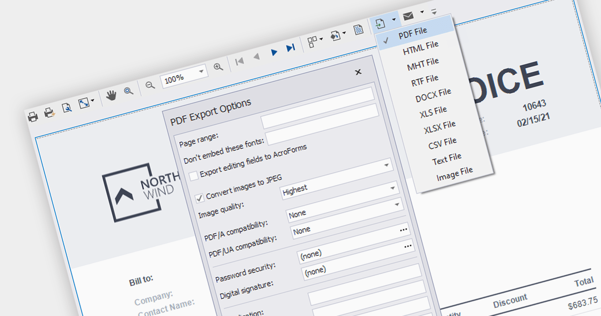This screenshot has height=316, width=601.
Task: Click the magnifier tool icon
Action: click(x=128, y=91)
